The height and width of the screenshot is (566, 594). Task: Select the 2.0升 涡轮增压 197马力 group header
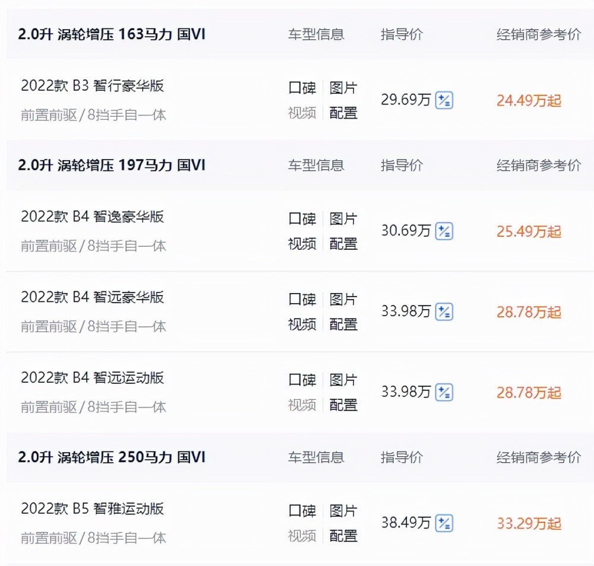[112, 166]
